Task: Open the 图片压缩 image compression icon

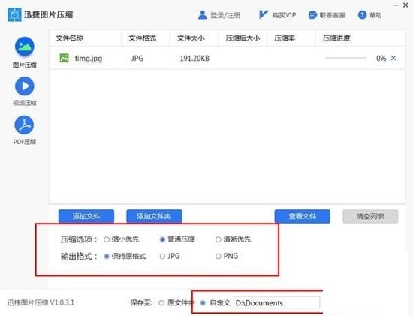Action: [25, 47]
